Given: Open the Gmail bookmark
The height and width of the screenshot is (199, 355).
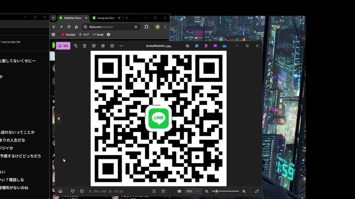Looking at the screenshot, I should pyautogui.click(x=98, y=35).
